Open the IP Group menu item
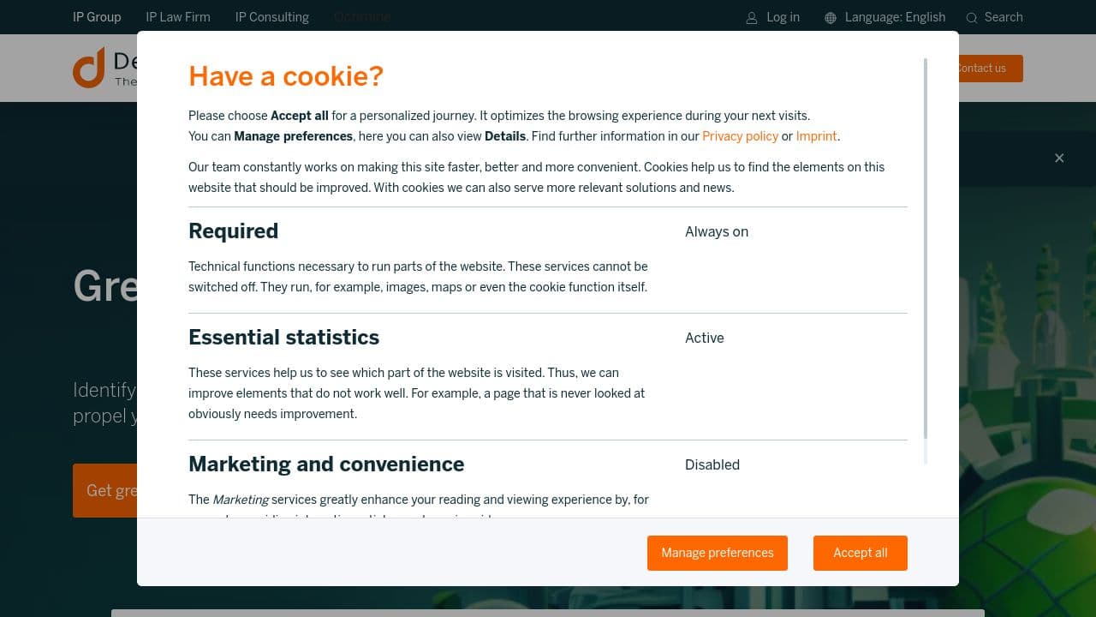 pyautogui.click(x=97, y=17)
